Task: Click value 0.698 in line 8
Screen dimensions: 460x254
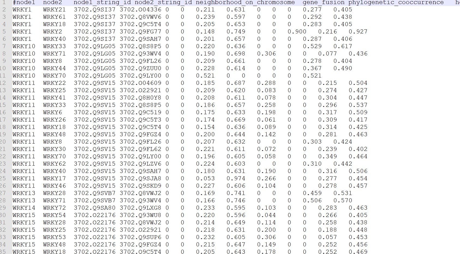Action: [x=236, y=54]
